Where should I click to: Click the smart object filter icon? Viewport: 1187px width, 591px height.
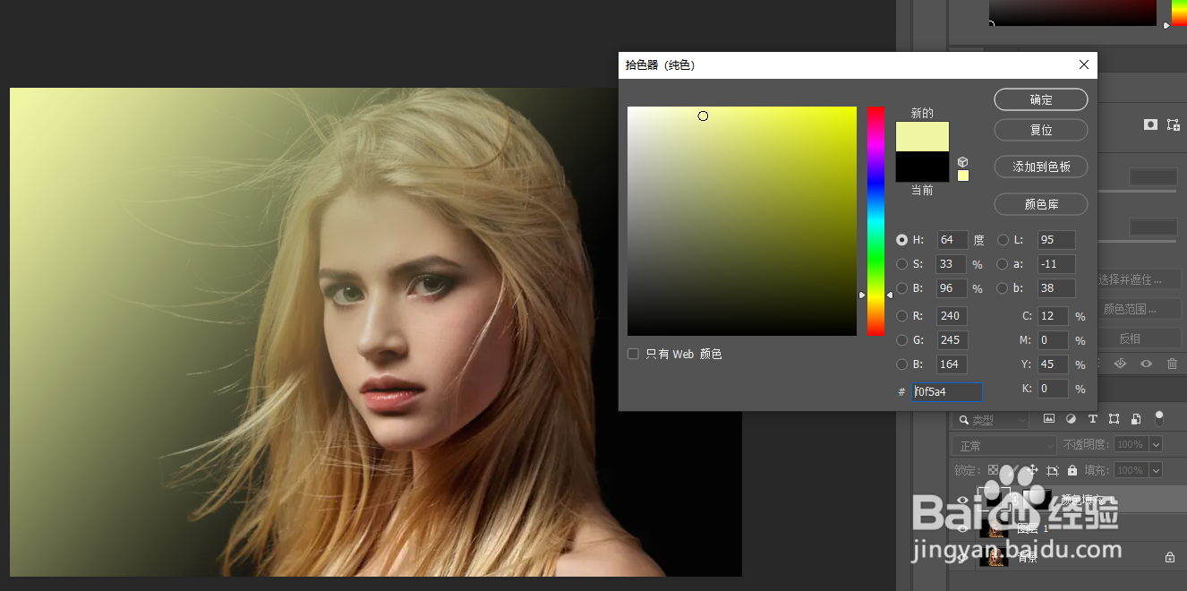(x=1135, y=418)
